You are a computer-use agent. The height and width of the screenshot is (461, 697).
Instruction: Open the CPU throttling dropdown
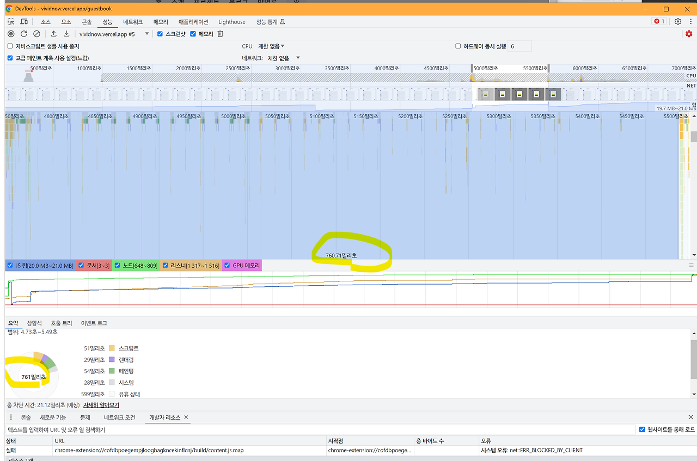[x=272, y=46]
